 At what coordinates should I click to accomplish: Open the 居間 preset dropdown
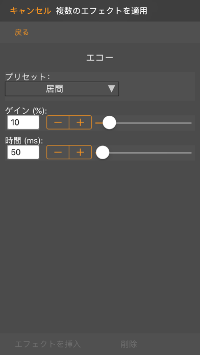tap(62, 89)
